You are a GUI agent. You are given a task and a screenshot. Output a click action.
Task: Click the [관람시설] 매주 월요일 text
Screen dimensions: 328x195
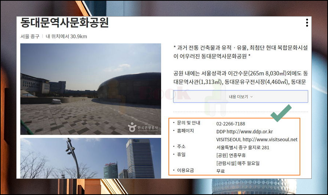[x=238, y=163]
